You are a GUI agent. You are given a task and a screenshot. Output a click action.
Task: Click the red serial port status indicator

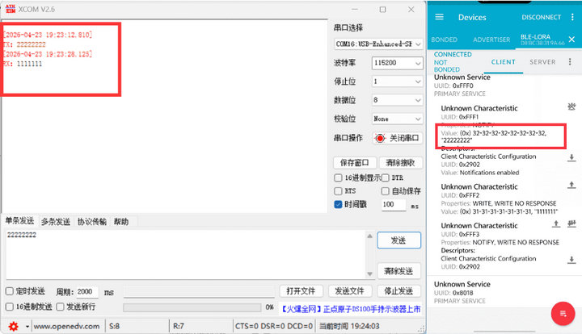pyautogui.click(x=380, y=138)
